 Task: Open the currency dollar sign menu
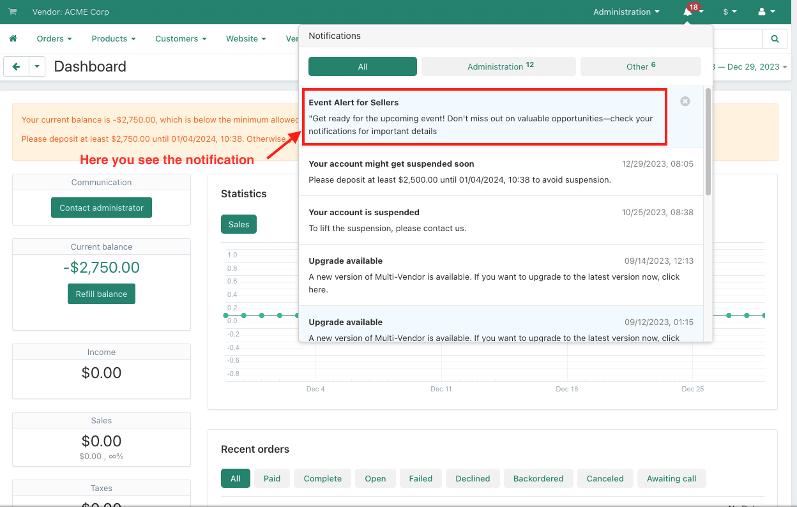730,12
